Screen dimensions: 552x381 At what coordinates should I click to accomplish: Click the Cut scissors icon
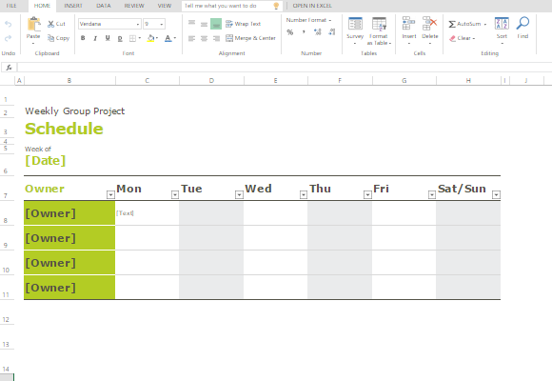tap(51, 24)
